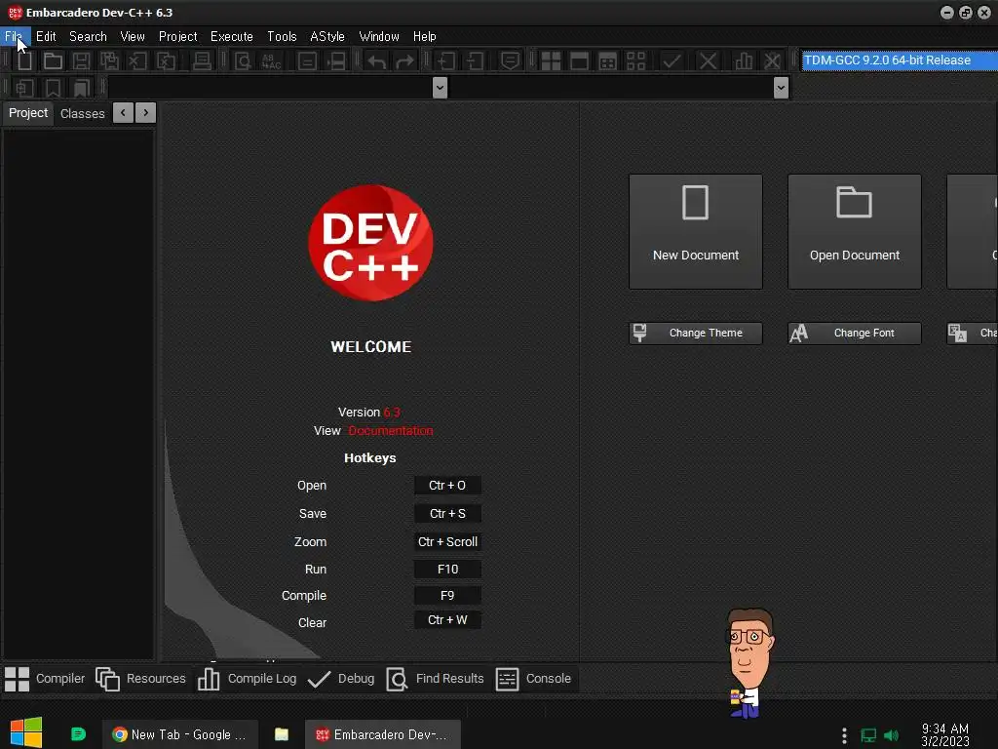Click the 6.3 version link
Viewport: 998px width, 749px height.
point(392,413)
